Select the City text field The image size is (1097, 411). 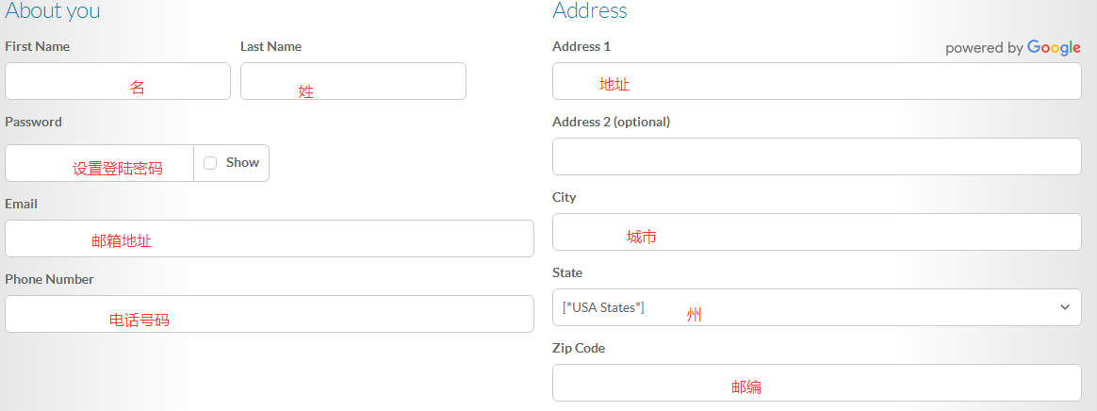(x=816, y=232)
